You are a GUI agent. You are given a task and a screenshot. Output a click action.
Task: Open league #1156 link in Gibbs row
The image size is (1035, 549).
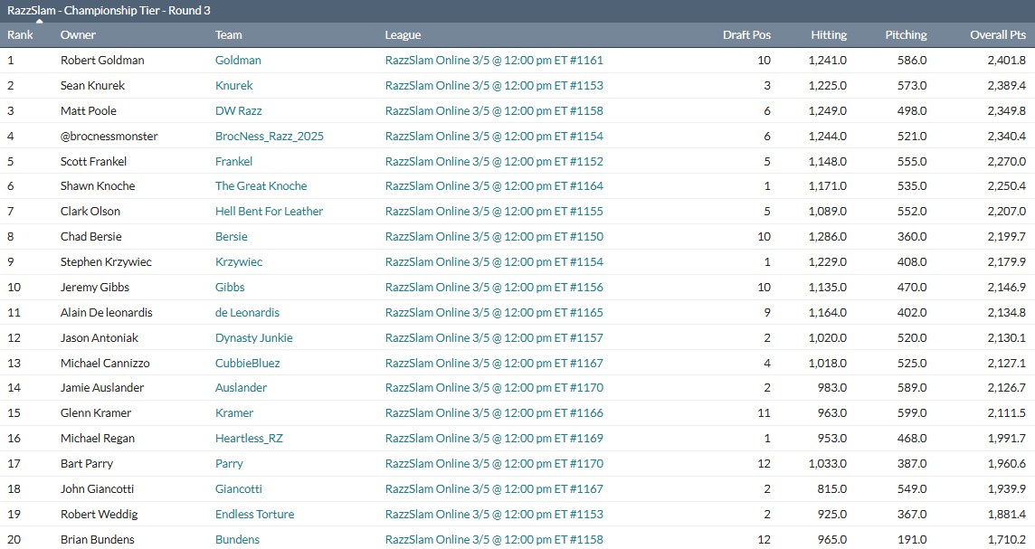(x=494, y=287)
